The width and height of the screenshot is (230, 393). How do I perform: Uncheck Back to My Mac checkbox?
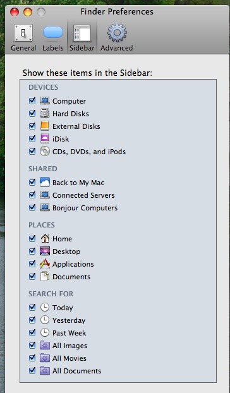tap(32, 182)
